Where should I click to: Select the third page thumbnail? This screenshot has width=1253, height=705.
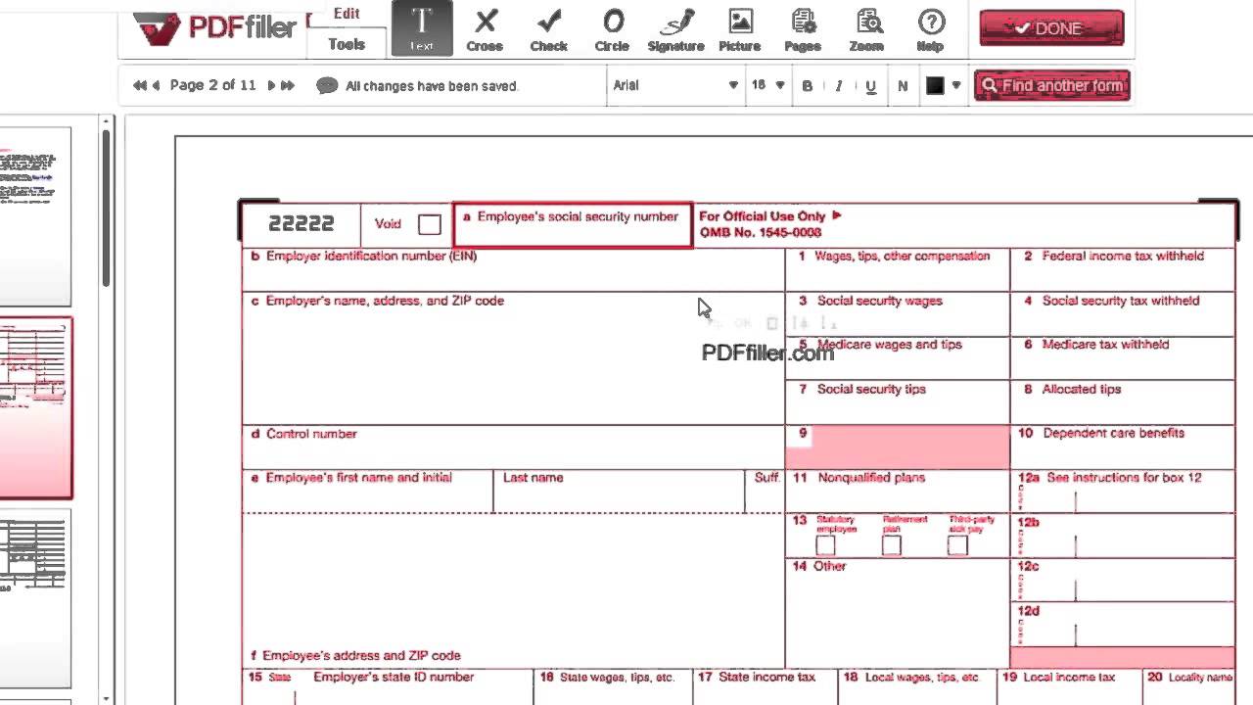point(35,598)
